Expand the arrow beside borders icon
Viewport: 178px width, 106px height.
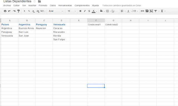(x=110, y=11)
